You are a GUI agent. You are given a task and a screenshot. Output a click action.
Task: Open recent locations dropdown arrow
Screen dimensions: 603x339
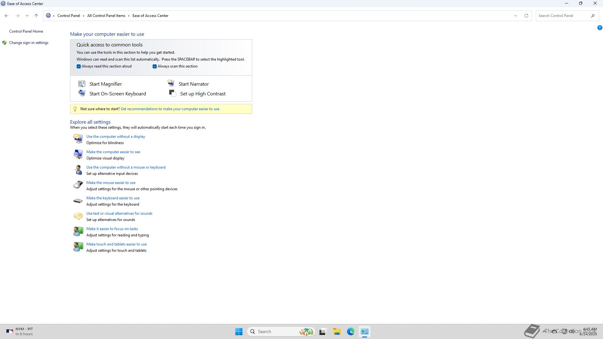(27, 16)
